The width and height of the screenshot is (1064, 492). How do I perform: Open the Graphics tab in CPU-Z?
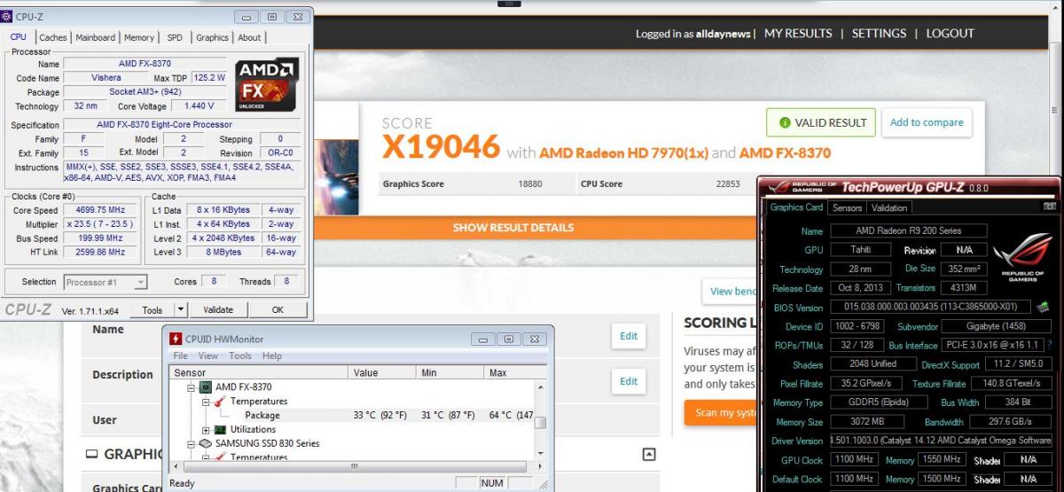pos(212,37)
